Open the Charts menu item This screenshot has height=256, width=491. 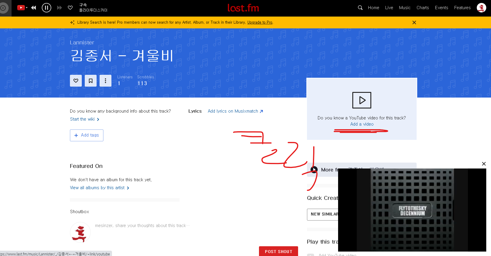pyautogui.click(x=423, y=8)
